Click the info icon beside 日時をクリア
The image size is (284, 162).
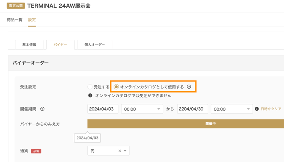tap(256, 109)
